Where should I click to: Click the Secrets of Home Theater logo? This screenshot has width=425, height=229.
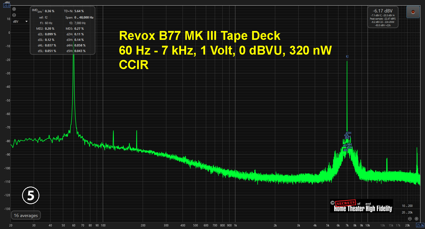pos(362,206)
